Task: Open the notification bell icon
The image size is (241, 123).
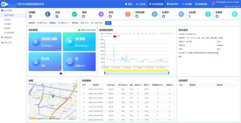Action: click(213, 4)
